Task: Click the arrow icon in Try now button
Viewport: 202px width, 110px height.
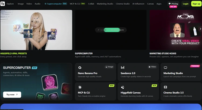Action: click(17, 95)
